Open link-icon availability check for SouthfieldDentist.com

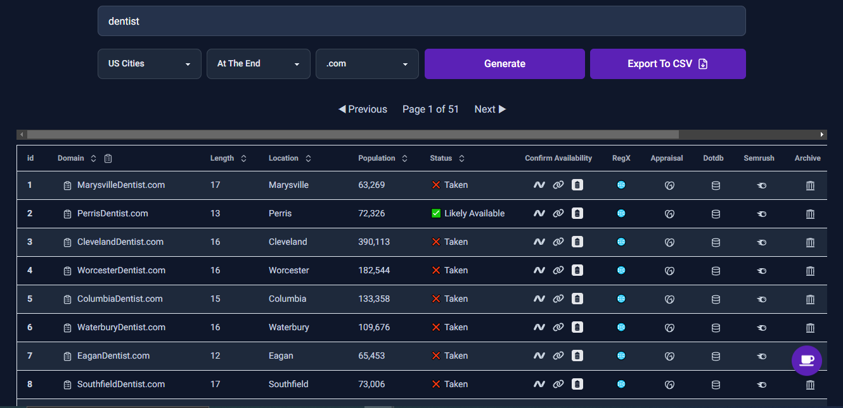(x=558, y=385)
